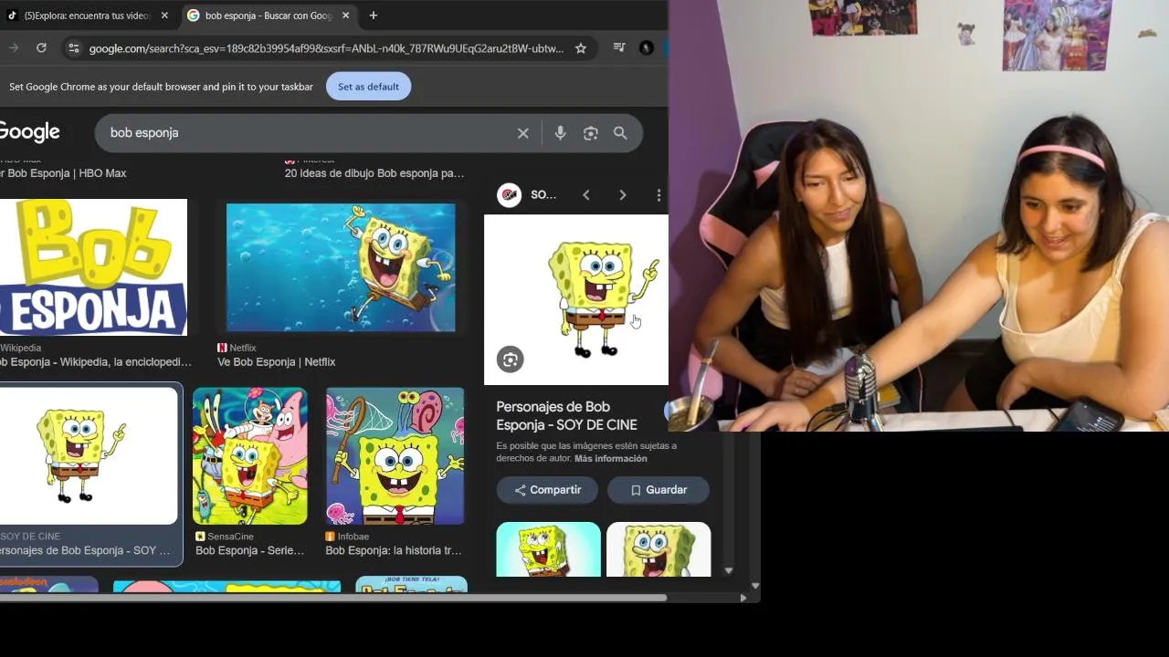
Task: Open Más información copyright link
Action: (x=610, y=459)
